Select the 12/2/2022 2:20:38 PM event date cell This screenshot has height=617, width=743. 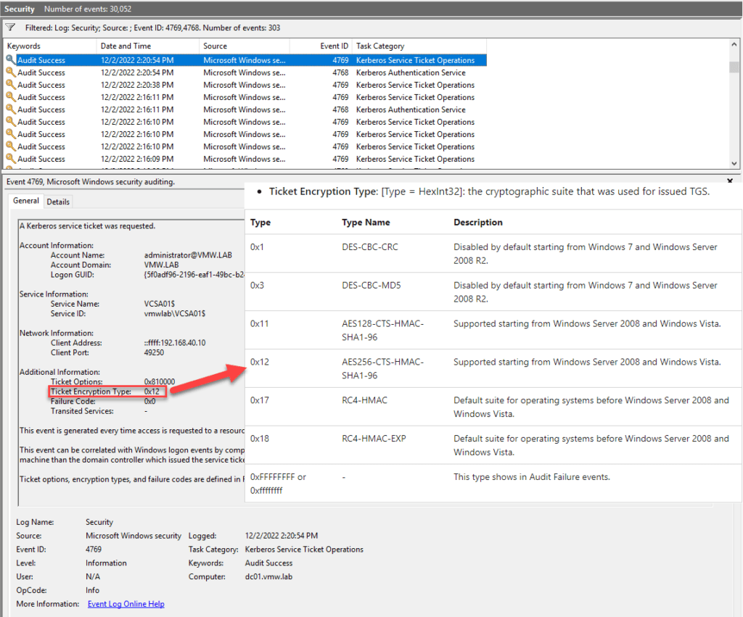[x=137, y=85]
